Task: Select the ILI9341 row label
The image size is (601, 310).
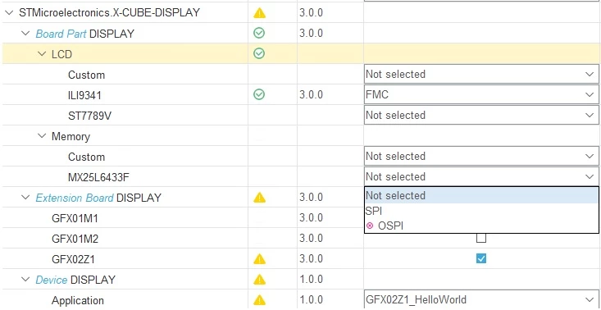Action: click(x=84, y=95)
